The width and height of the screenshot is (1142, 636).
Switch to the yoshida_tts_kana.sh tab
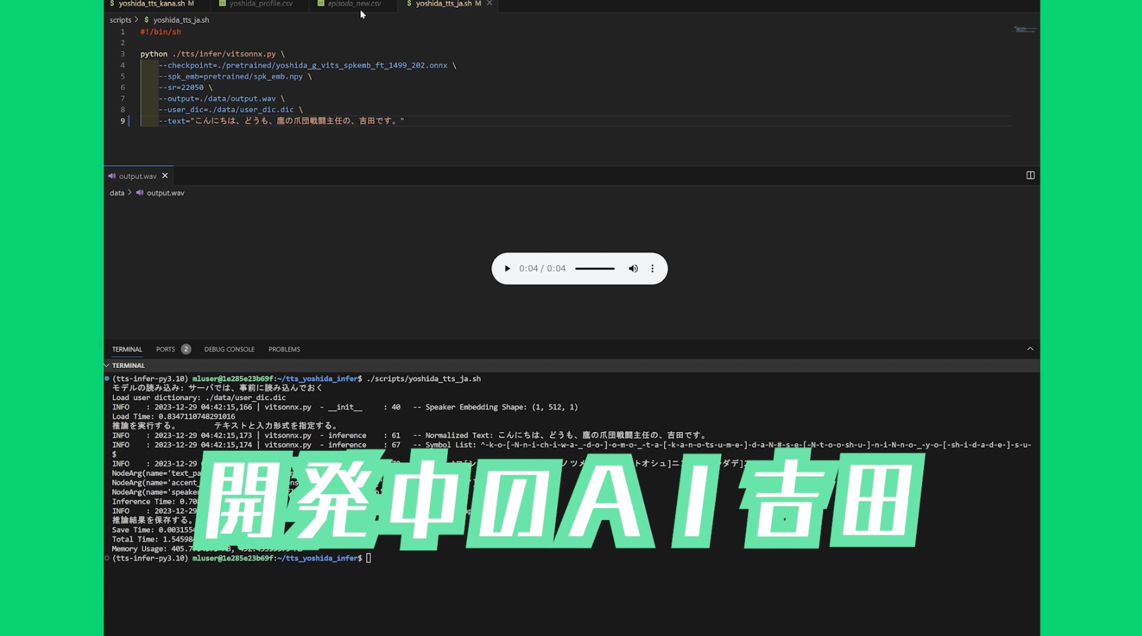(151, 4)
